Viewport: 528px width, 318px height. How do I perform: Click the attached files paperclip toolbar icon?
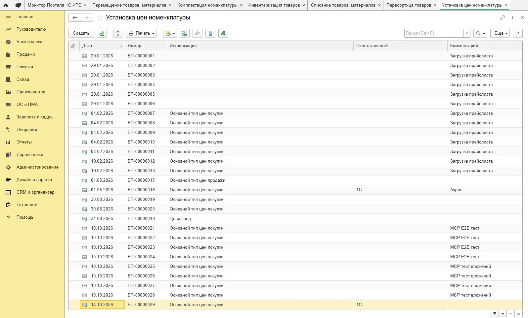tap(198, 33)
